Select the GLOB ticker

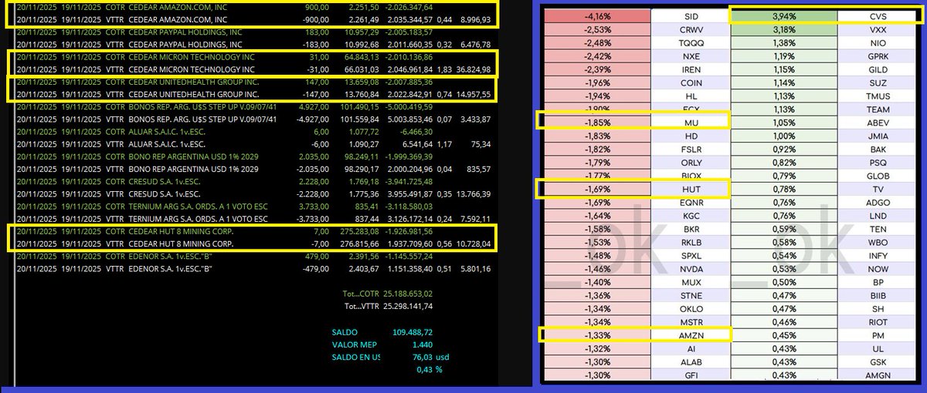878,176
